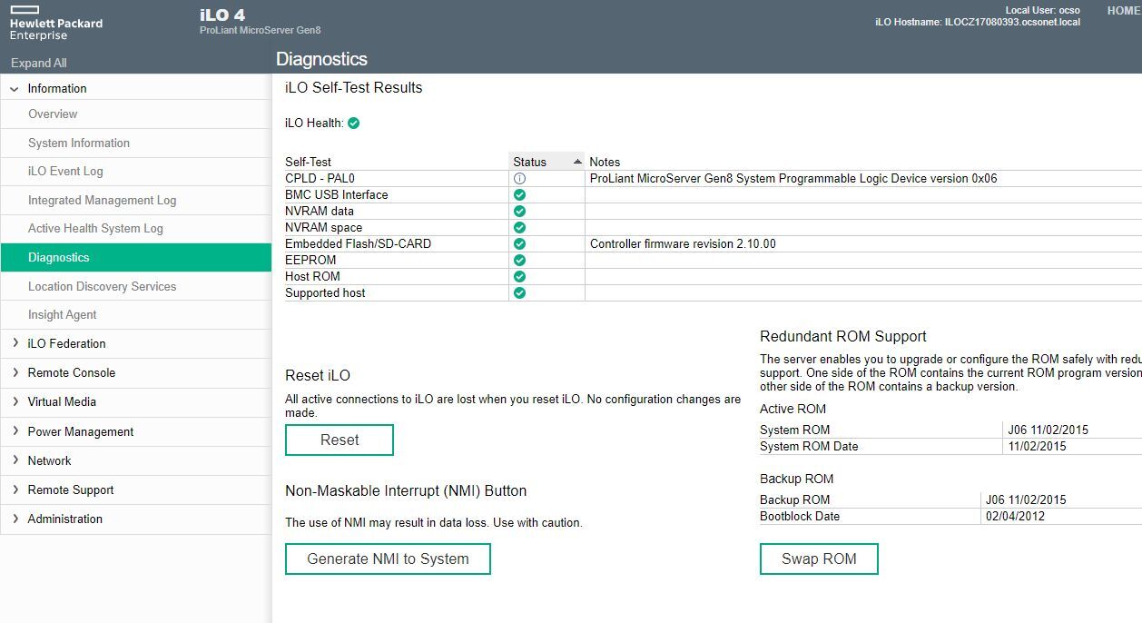Image resolution: width=1142 pixels, height=623 pixels.
Task: Click the Embedded Flash/SD-CARD row label
Action: [x=359, y=244]
